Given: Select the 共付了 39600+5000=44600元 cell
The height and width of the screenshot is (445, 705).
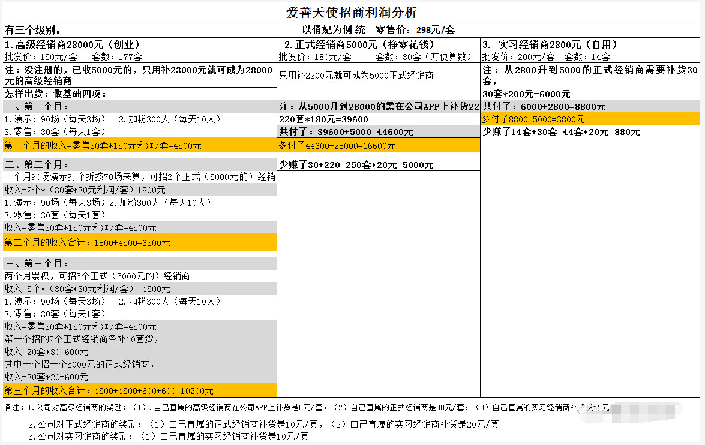Looking at the screenshot, I should 346,132.
